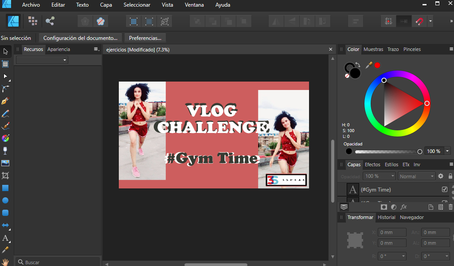Pick color with the Color panel eyedropper
This screenshot has width=454, height=266.
368,65
